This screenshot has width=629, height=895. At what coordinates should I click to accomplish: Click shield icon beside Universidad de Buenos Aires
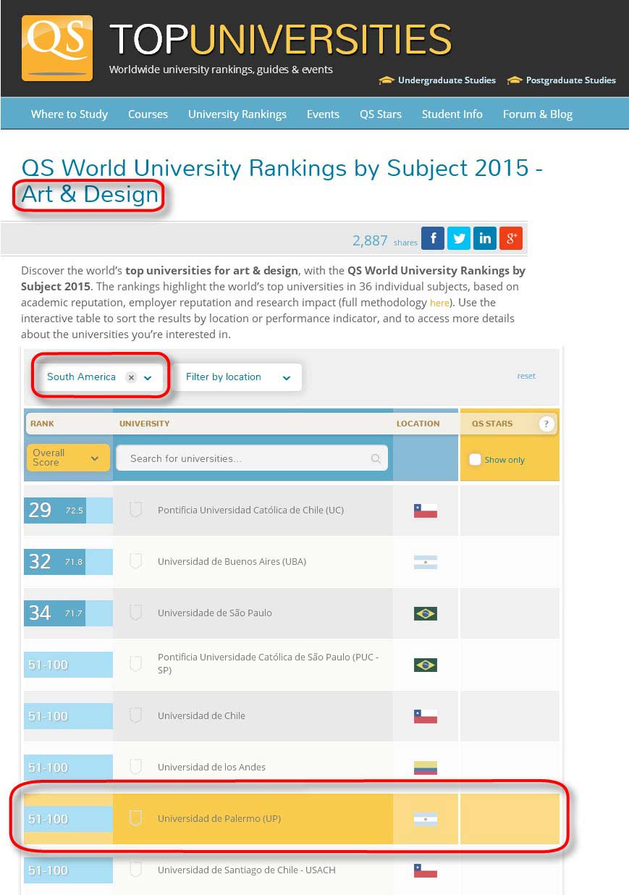coord(135,561)
